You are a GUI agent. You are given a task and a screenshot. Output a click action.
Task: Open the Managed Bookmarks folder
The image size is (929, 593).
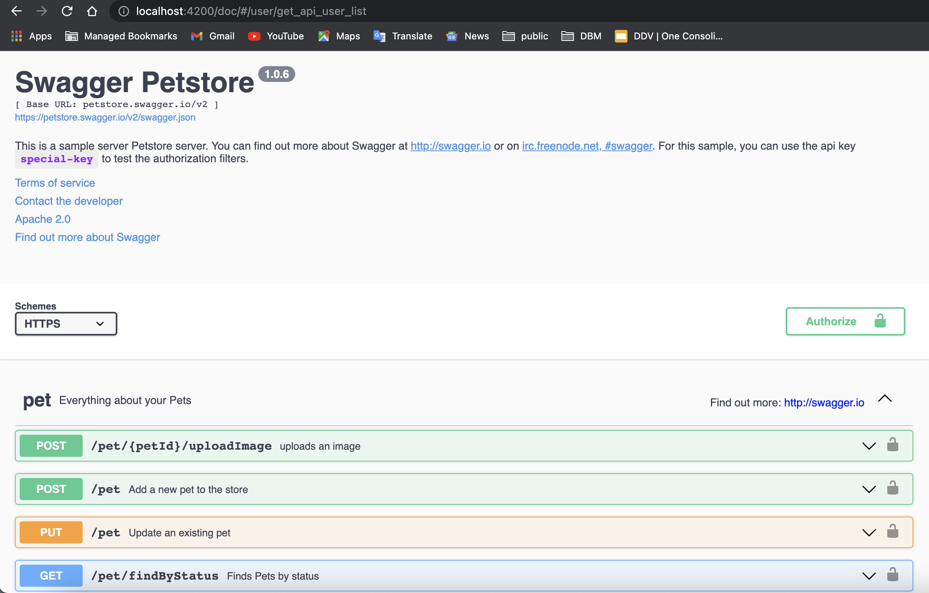121,36
